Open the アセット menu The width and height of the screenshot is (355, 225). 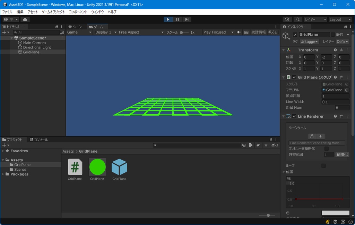[33, 12]
